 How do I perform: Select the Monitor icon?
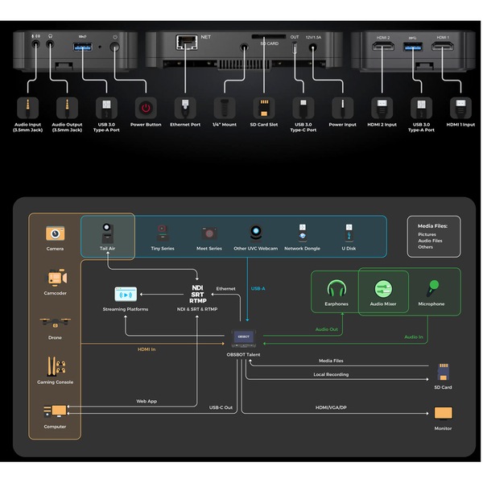pos(444,414)
